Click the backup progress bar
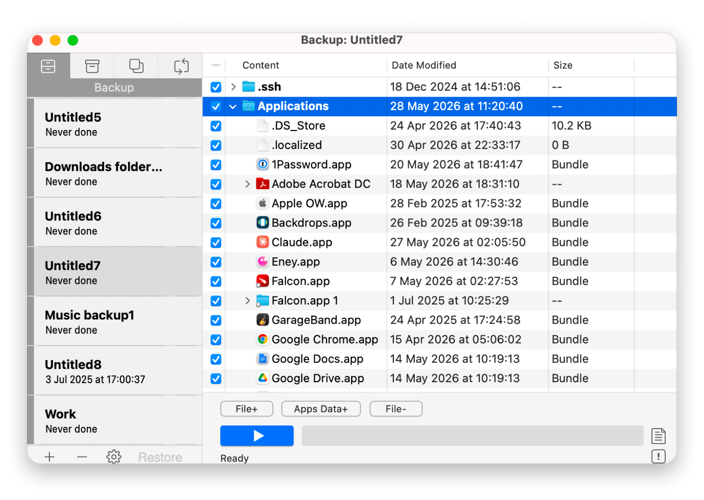This screenshot has width=704, height=500. 472,435
